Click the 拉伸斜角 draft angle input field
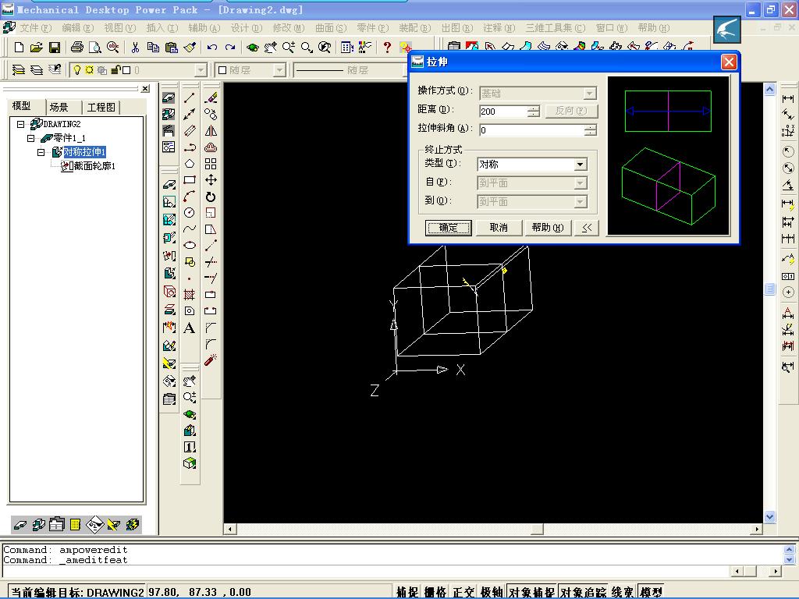 click(531, 130)
